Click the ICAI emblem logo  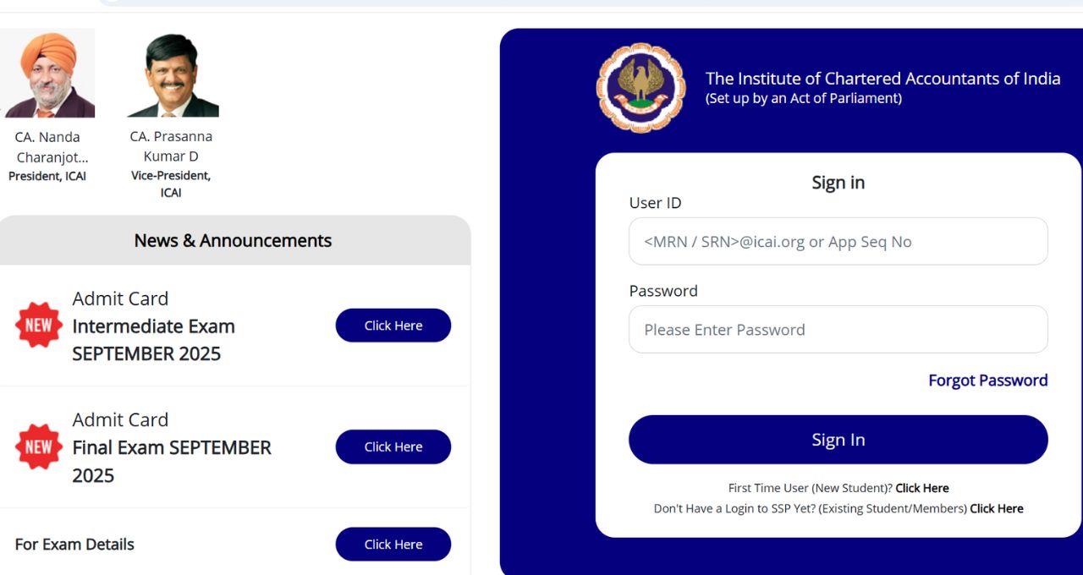click(x=640, y=88)
